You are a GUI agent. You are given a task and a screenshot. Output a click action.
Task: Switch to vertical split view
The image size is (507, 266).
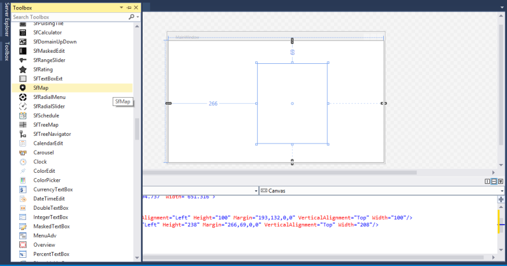(487, 182)
